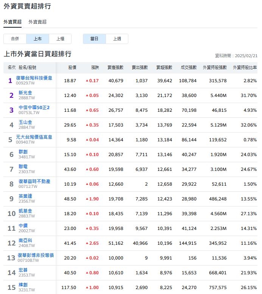This screenshot has width=262, height=294.
Task: Open 凱基金 stock page
Action: [25, 211]
